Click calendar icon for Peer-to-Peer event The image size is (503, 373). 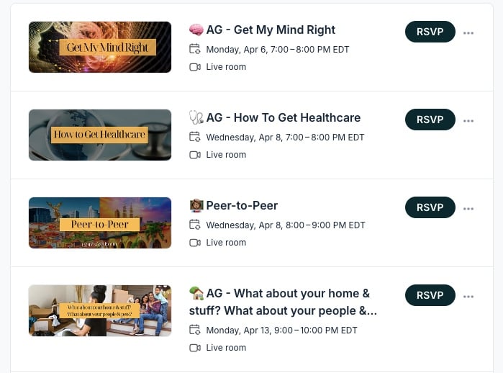[194, 225]
